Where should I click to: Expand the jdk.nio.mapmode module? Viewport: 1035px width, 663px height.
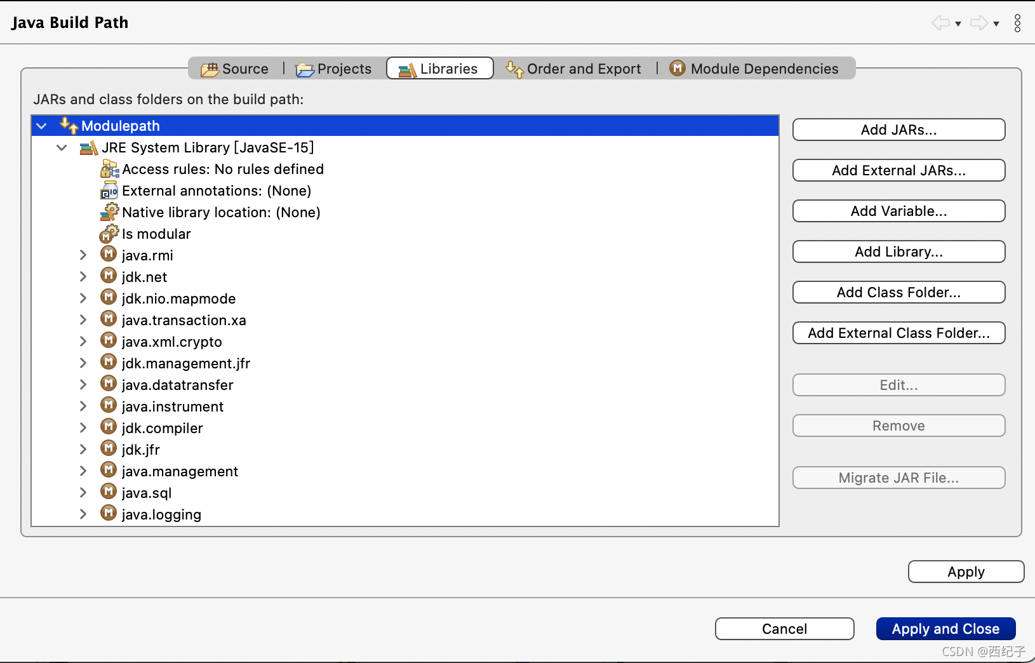click(83, 298)
